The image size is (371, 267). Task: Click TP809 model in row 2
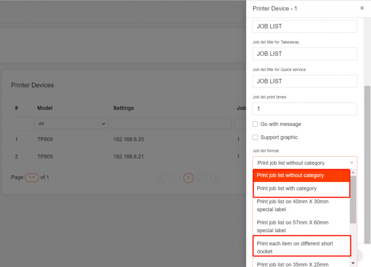pyautogui.click(x=45, y=157)
